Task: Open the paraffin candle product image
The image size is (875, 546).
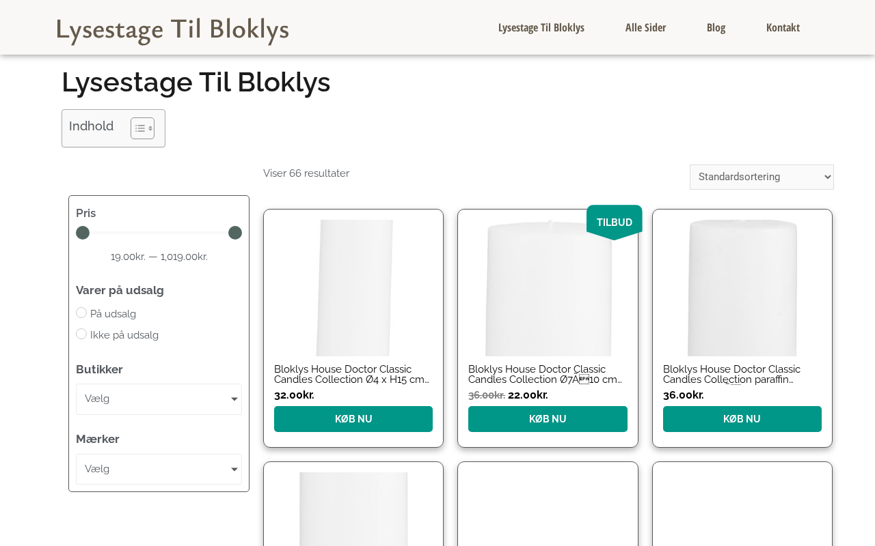Action: coord(742,287)
